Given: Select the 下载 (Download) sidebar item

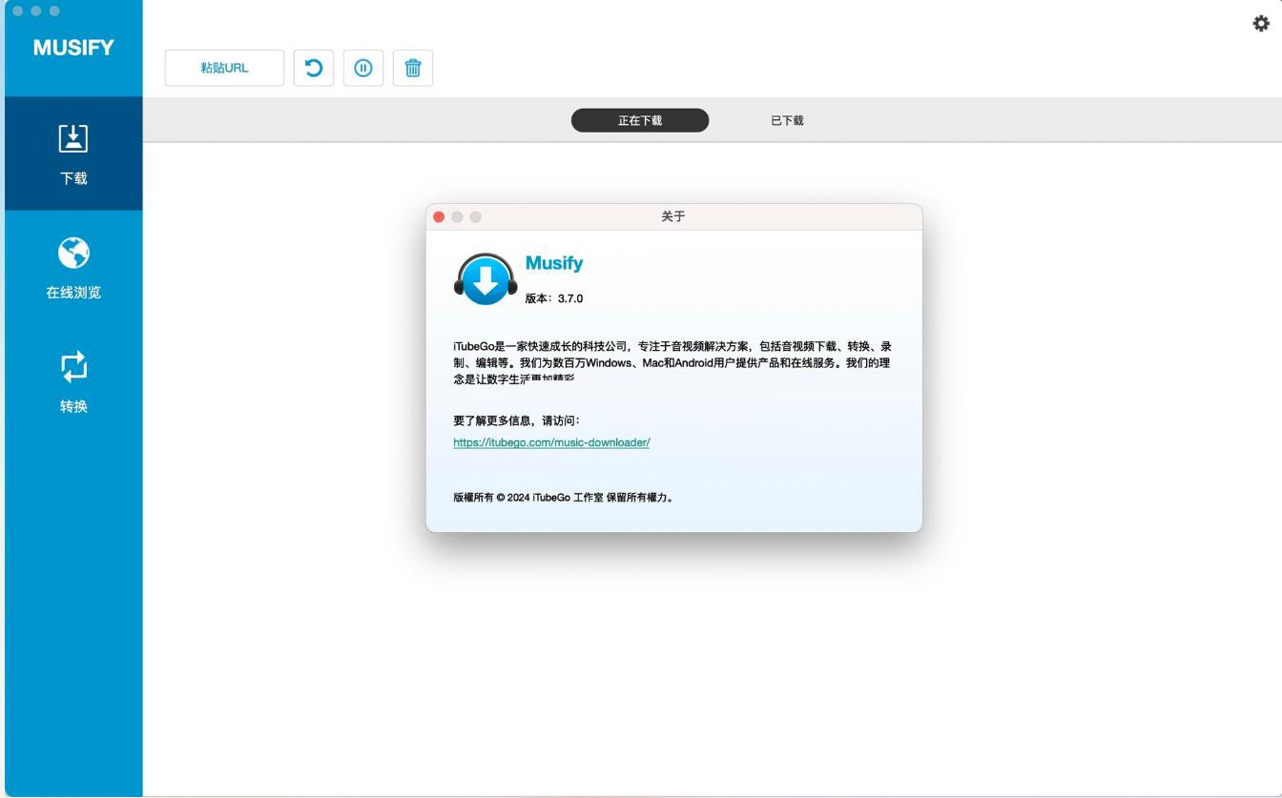Looking at the screenshot, I should pos(73,153).
